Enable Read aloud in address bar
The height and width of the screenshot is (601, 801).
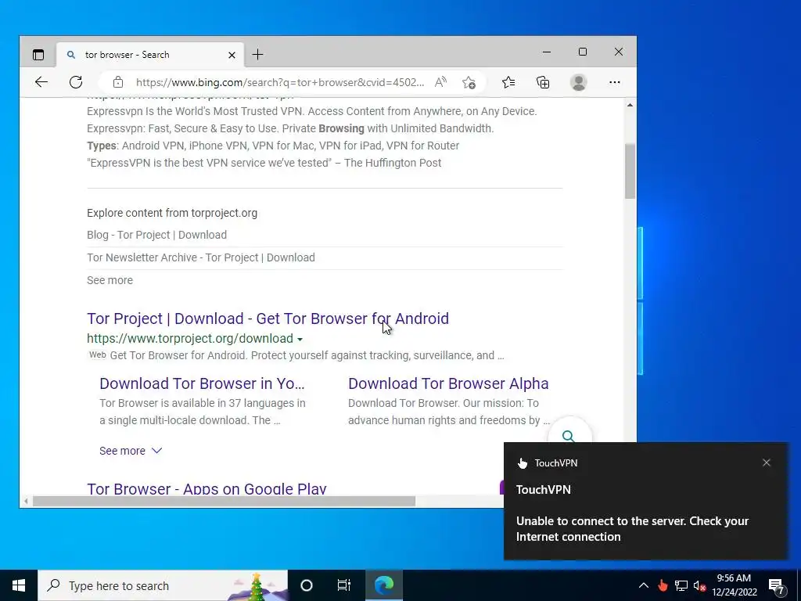[x=440, y=81]
